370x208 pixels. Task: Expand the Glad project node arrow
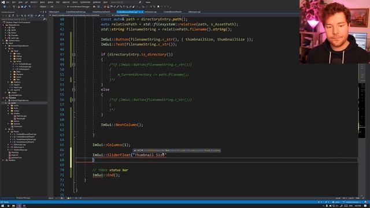point(6,28)
